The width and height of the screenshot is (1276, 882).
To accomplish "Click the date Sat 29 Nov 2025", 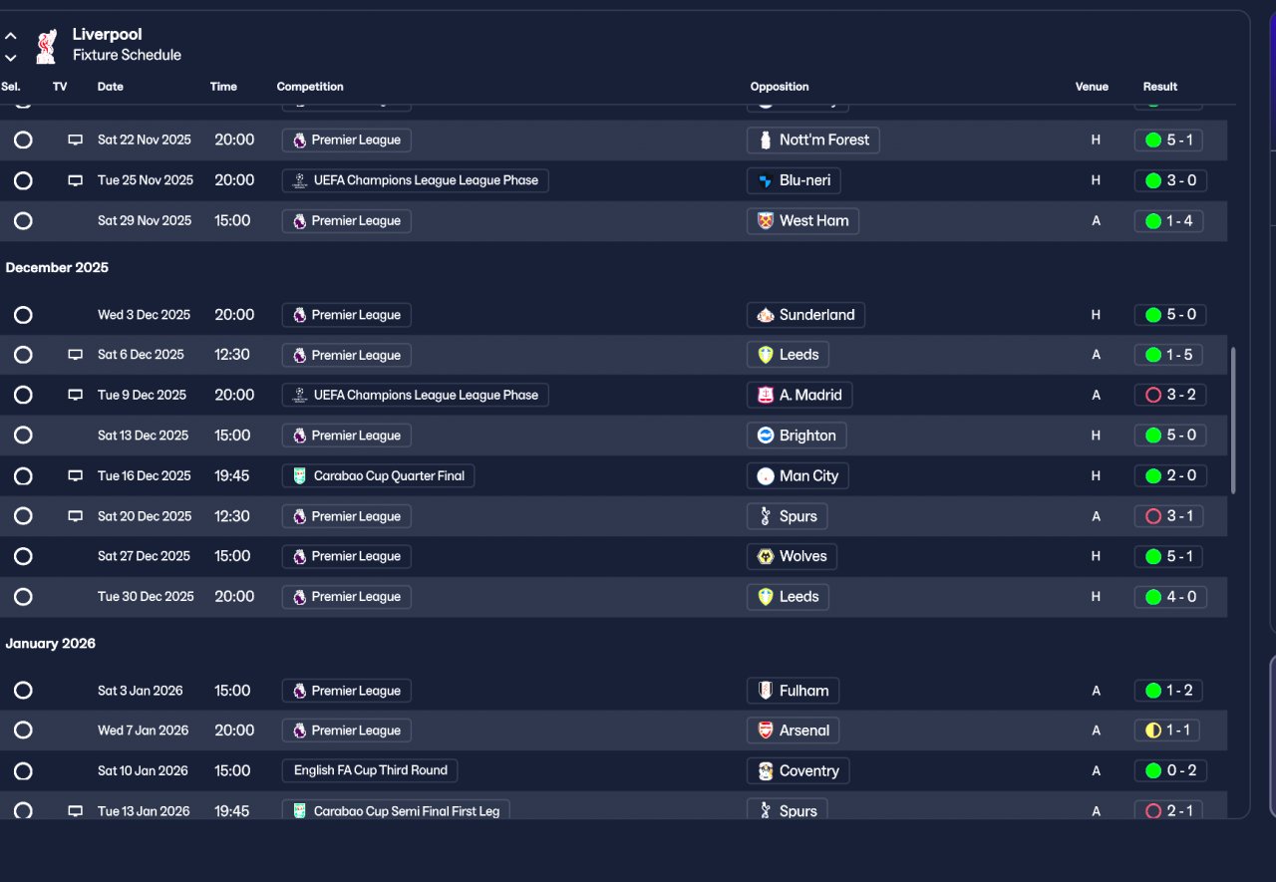I will 145,221.
